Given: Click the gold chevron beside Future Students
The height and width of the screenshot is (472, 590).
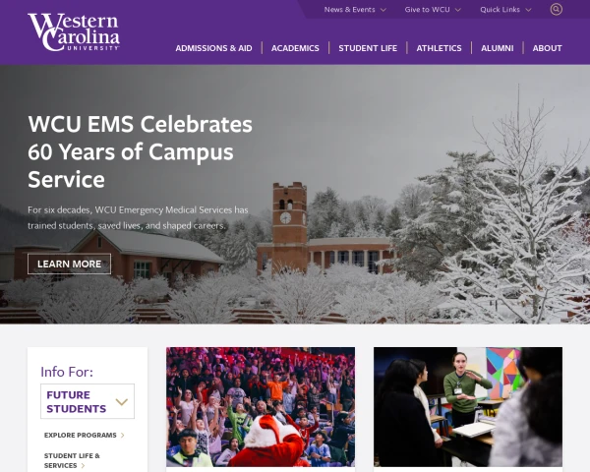Looking at the screenshot, I should coord(122,402).
